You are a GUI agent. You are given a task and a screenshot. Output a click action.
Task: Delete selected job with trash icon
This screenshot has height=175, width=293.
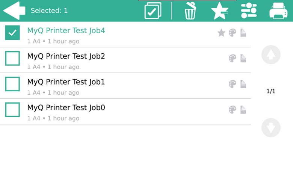pos(190,11)
